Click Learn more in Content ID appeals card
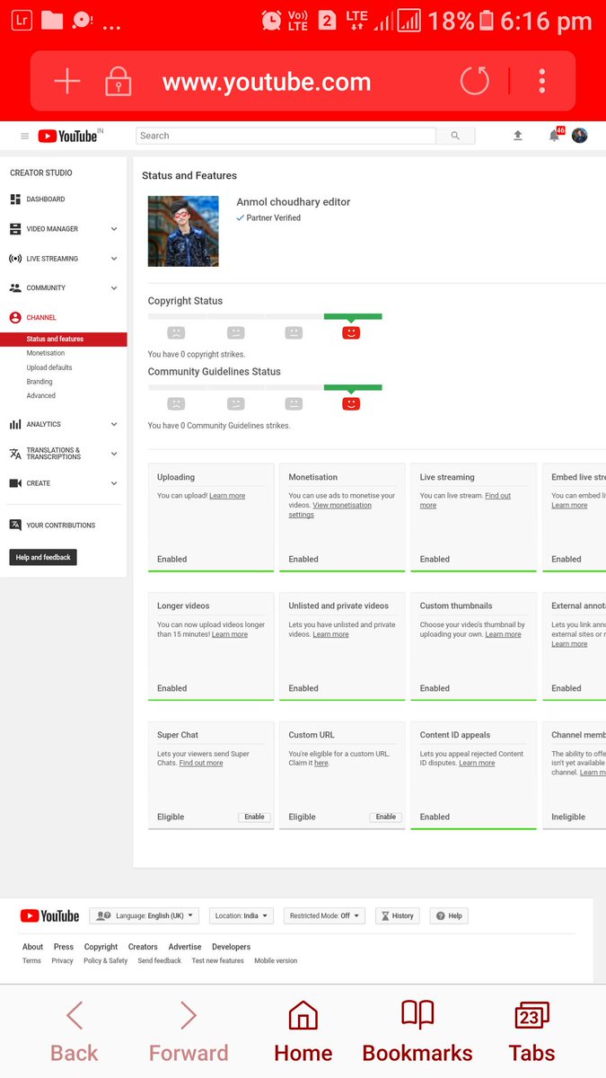This screenshot has width=606, height=1078. tap(477, 763)
